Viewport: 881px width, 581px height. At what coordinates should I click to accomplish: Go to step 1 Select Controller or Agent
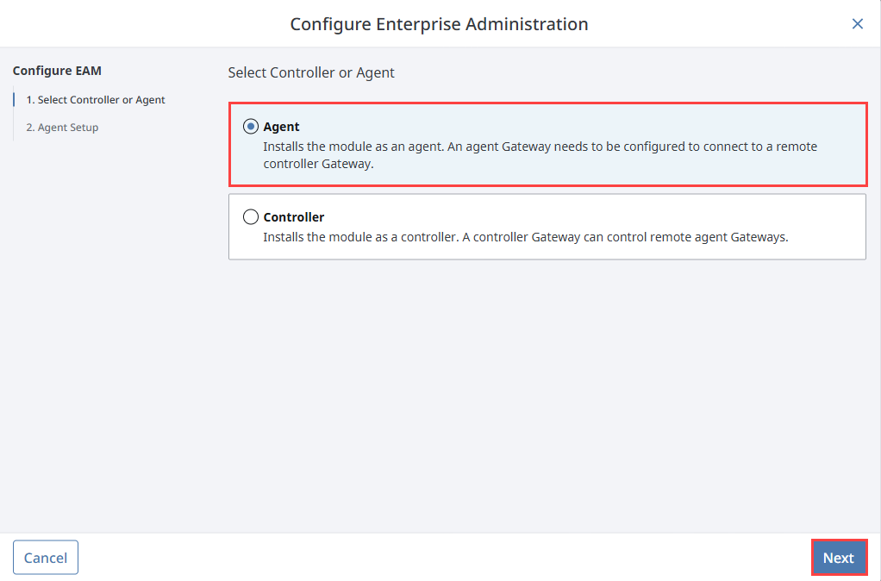96,100
